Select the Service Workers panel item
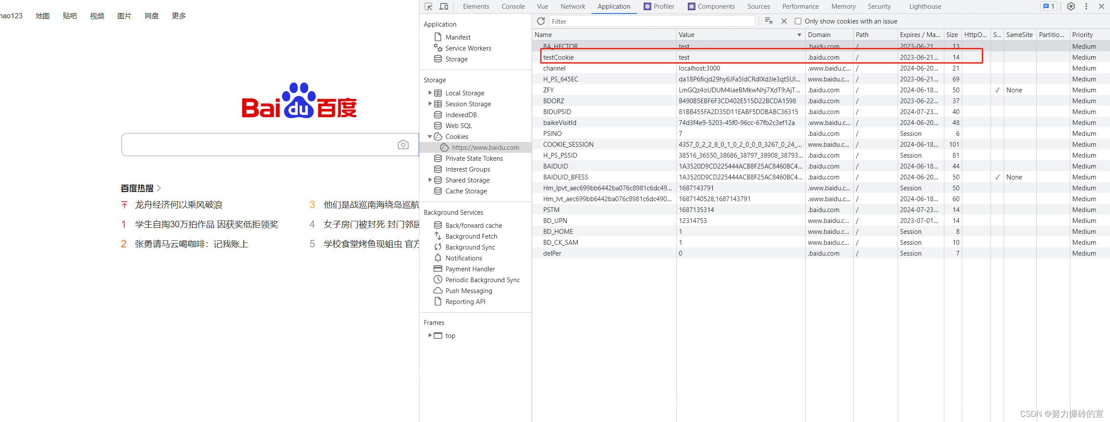1110x422 pixels. 468,48
